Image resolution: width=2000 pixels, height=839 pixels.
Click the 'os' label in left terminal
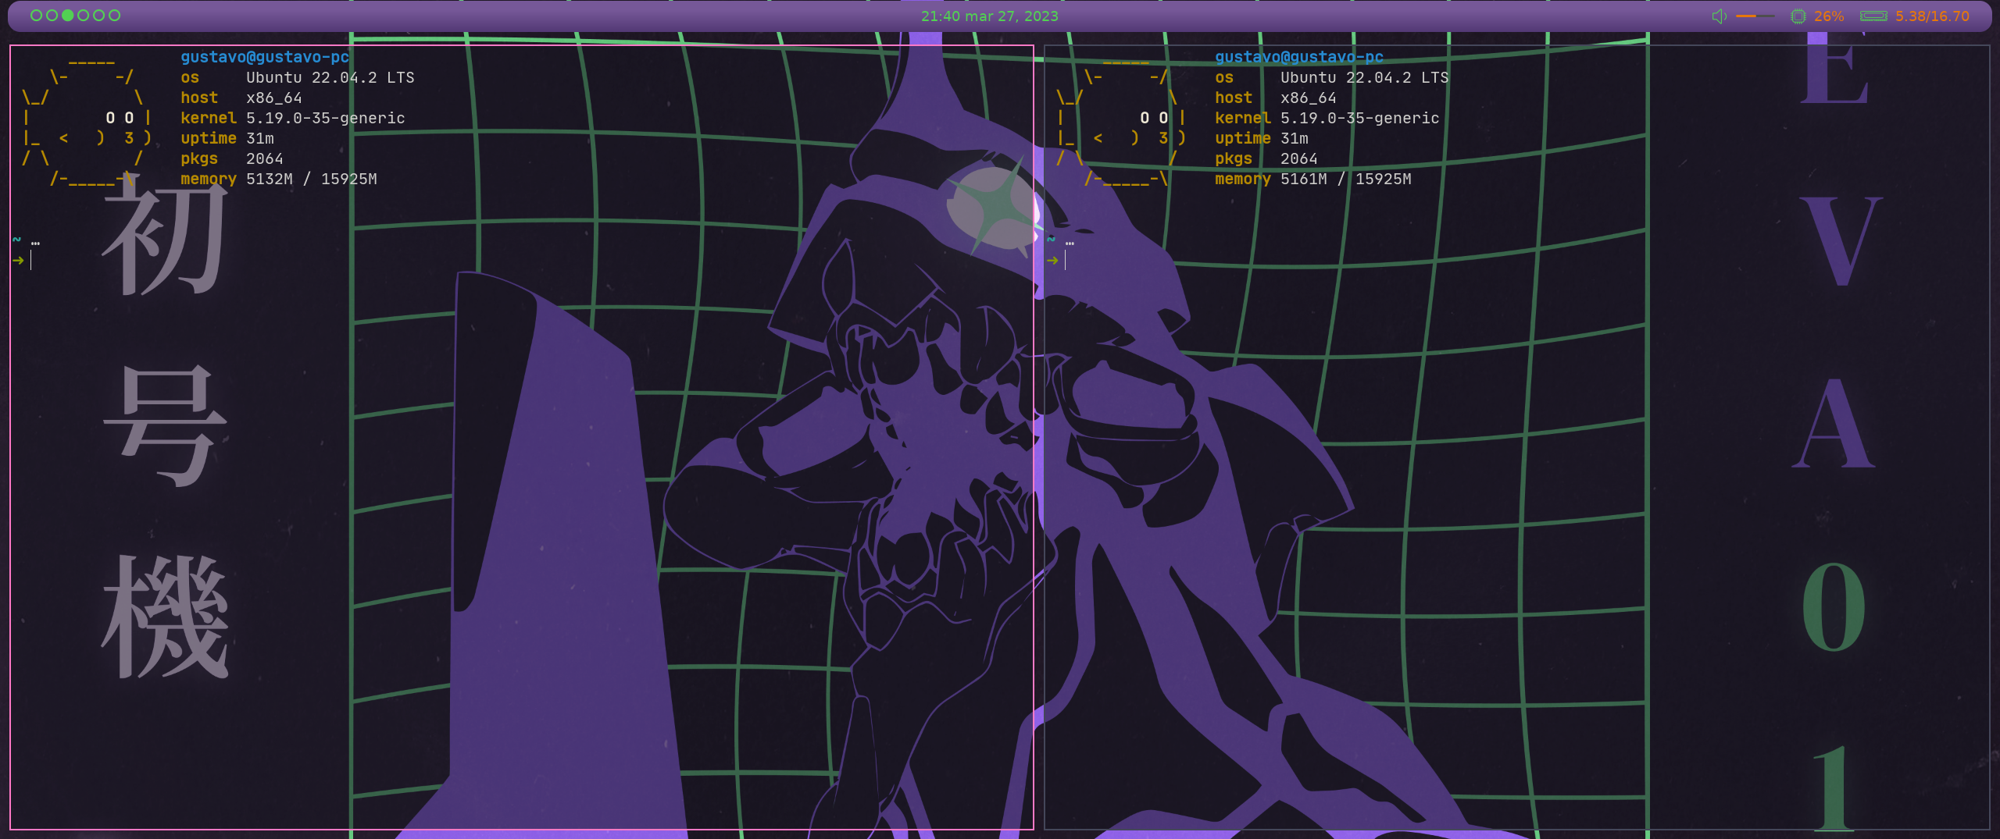[x=190, y=77]
